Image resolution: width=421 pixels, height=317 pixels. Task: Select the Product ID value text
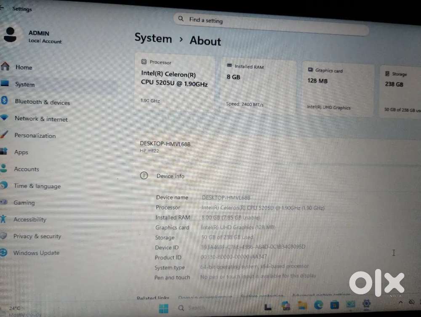234,257
